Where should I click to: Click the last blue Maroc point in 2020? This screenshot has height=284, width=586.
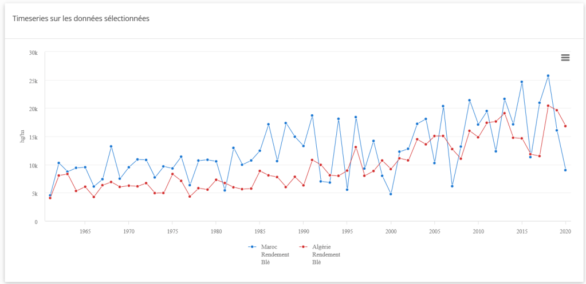[x=565, y=170]
